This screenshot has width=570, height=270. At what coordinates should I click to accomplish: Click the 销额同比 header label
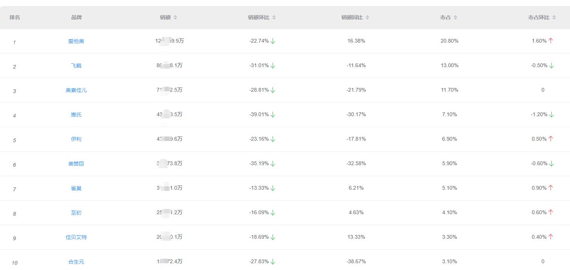point(352,17)
